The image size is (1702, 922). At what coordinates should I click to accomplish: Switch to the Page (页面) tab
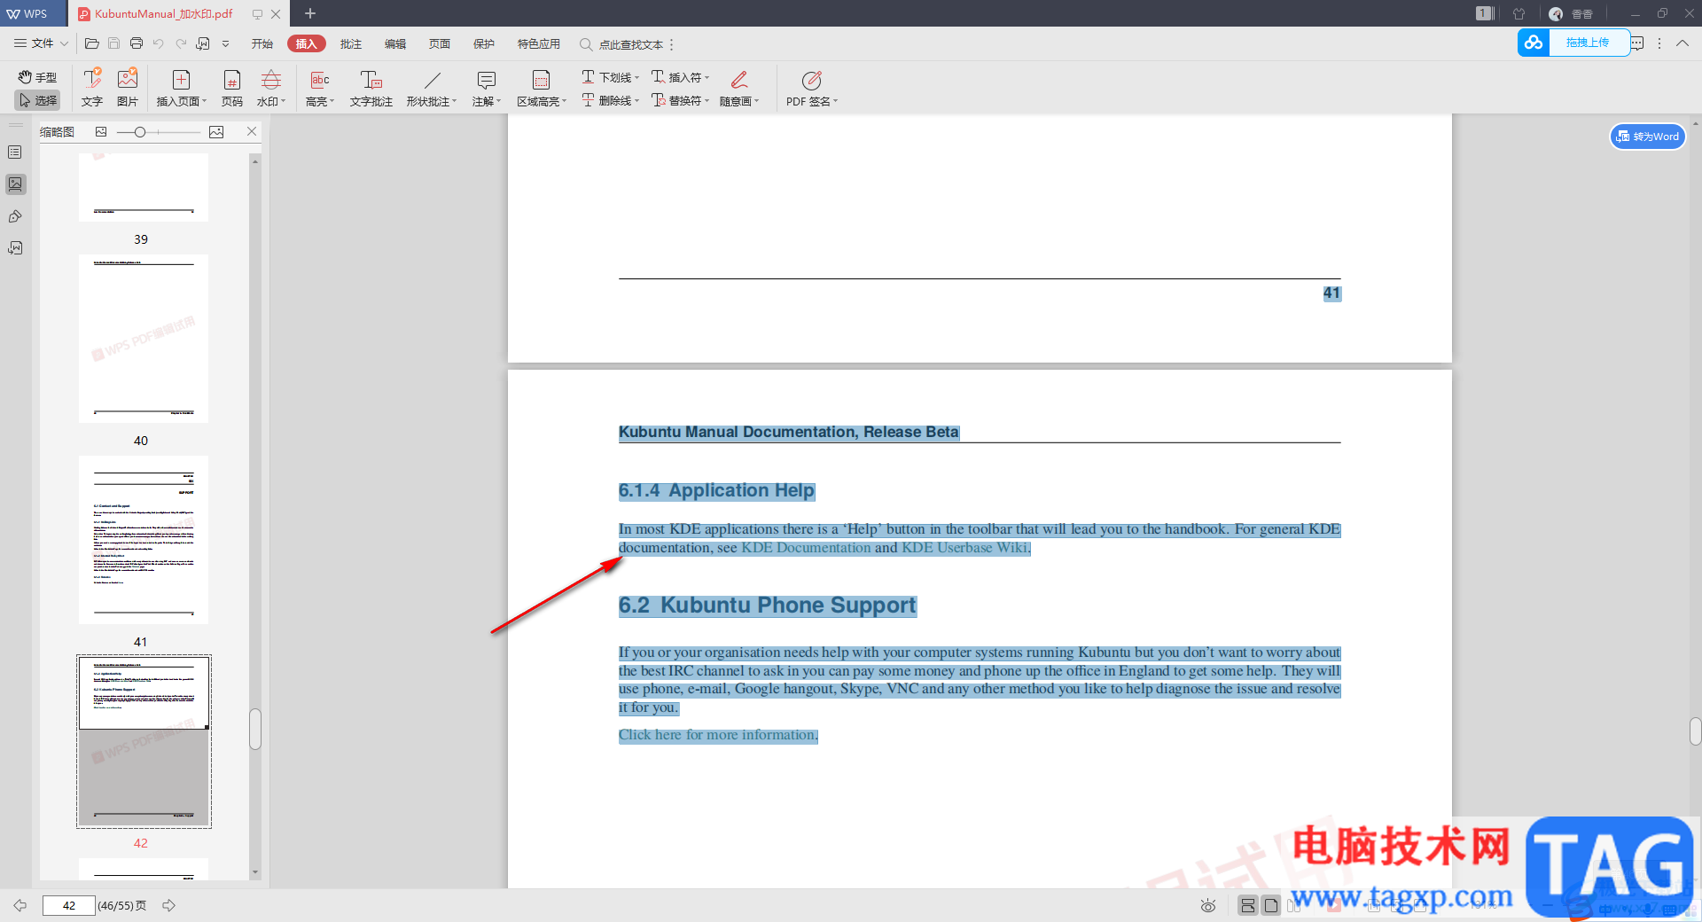[x=440, y=43]
